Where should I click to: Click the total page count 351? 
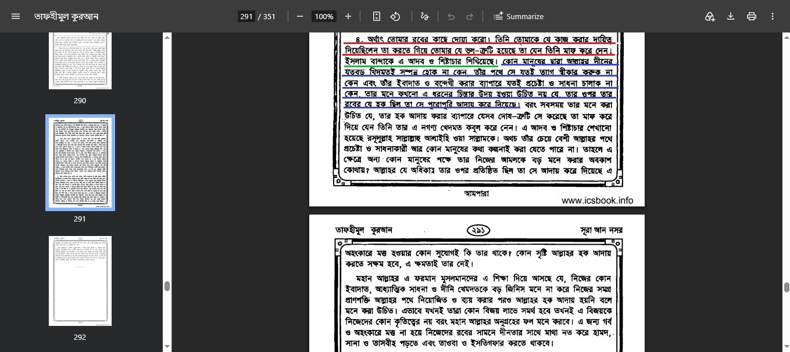269,16
